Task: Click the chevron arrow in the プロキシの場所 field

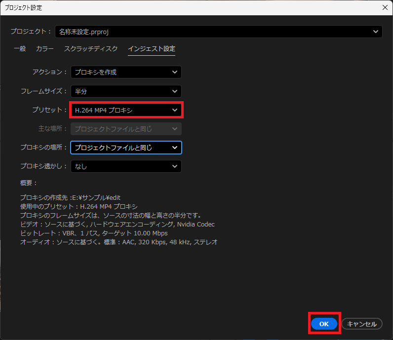Action: point(175,148)
